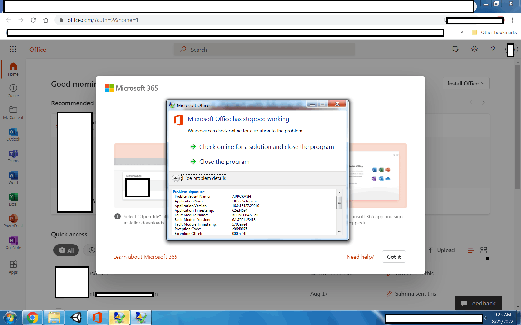
Task: Open Windows Start menu
Action: coord(10,318)
